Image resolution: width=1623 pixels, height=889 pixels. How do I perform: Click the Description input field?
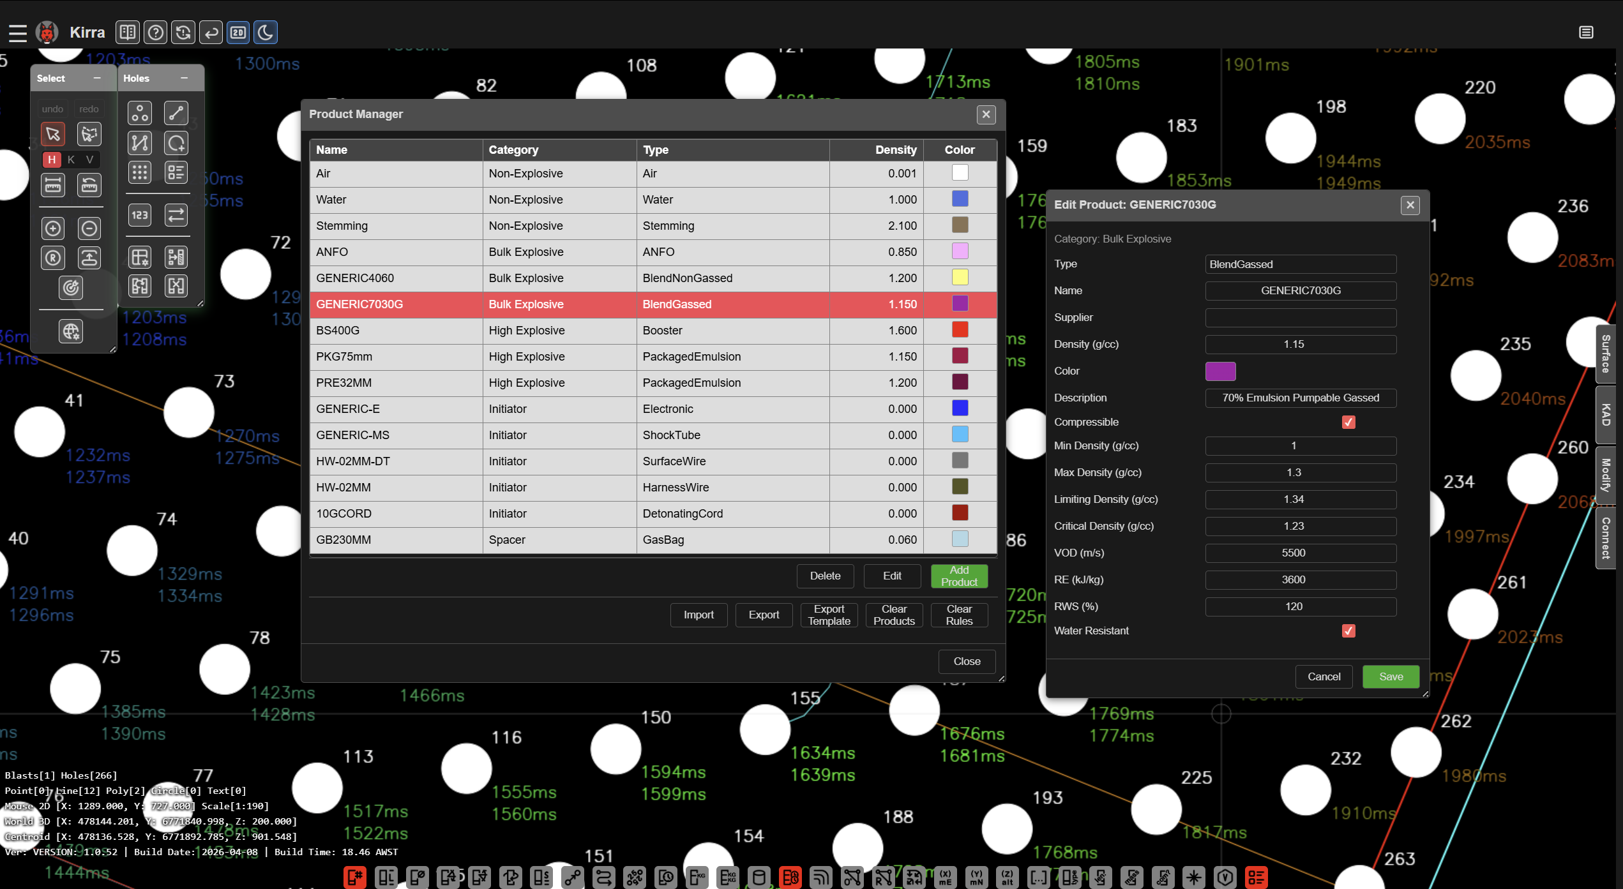1301,398
